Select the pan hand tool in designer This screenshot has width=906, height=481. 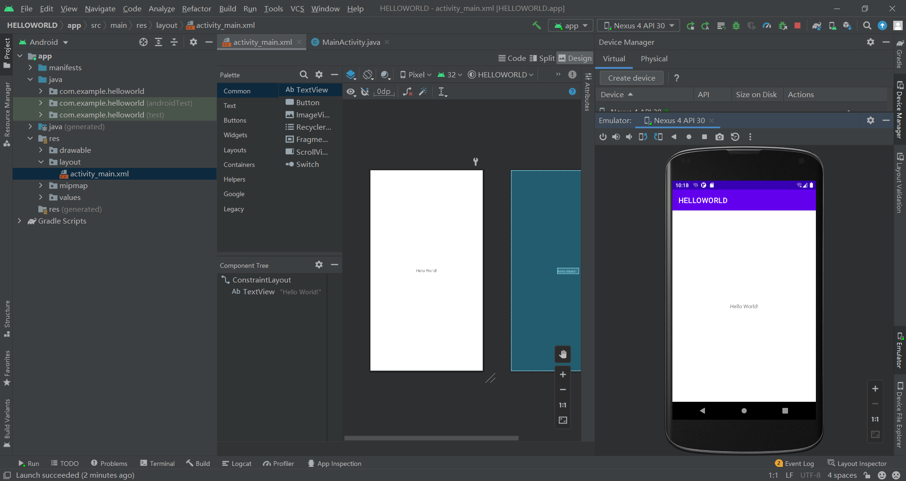pyautogui.click(x=562, y=354)
